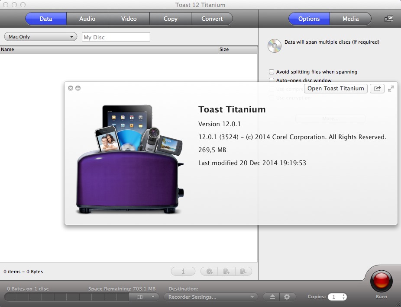Switch to the Audio tab
The height and width of the screenshot is (307, 401).
coord(87,19)
